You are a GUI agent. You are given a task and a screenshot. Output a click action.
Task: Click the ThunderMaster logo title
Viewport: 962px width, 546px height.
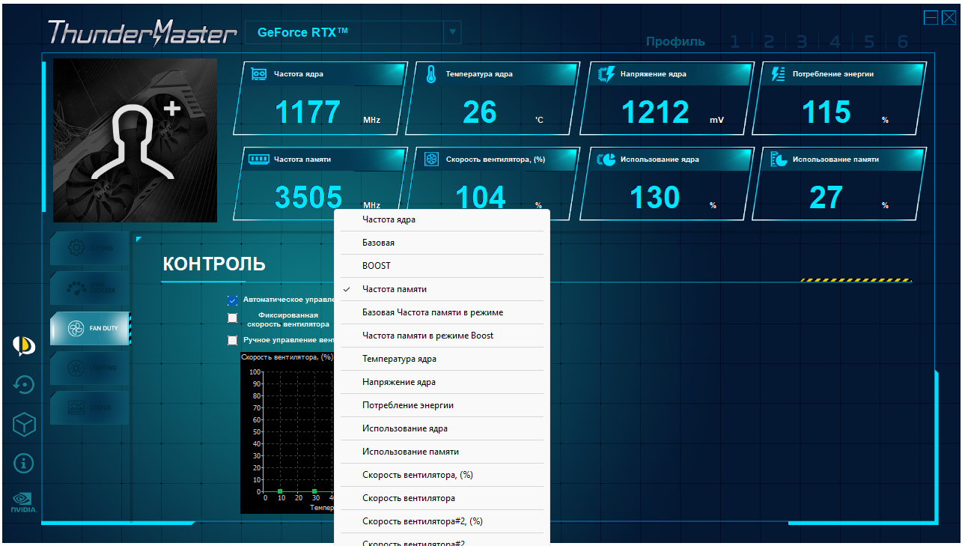(142, 32)
